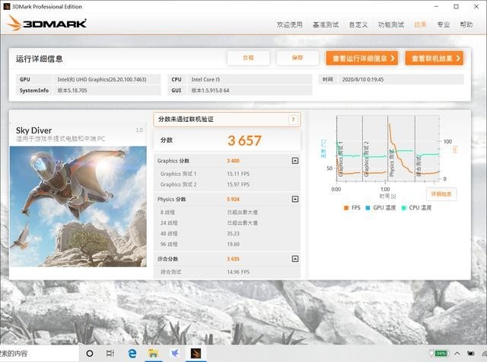Click the FPS temperature monitoring chart
This screenshot has height=362, width=487.
point(387,148)
